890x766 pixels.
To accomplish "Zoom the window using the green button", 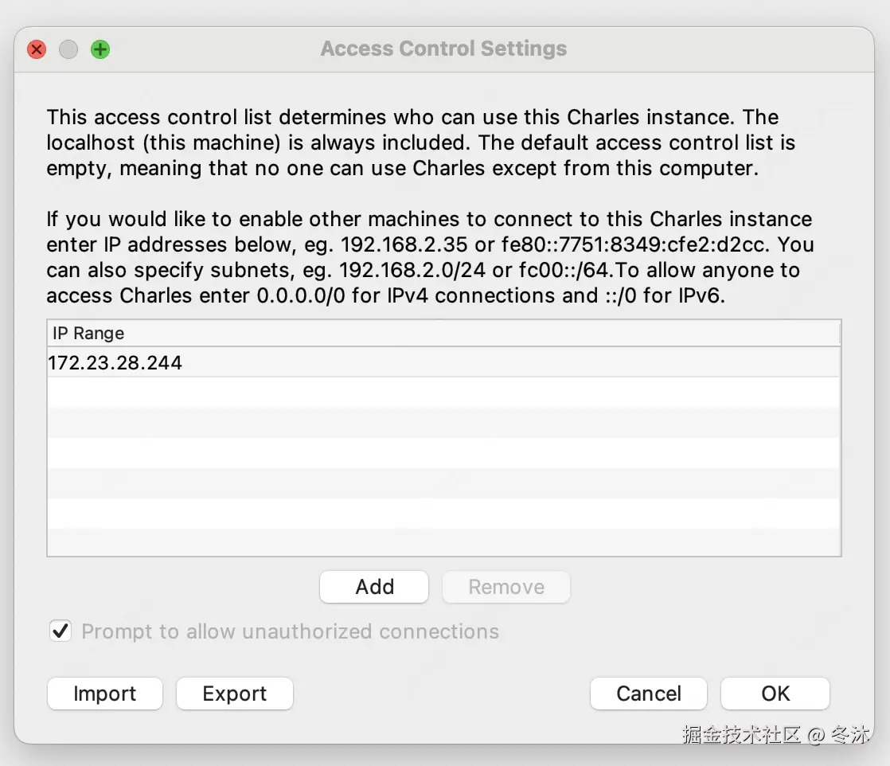I will point(100,49).
